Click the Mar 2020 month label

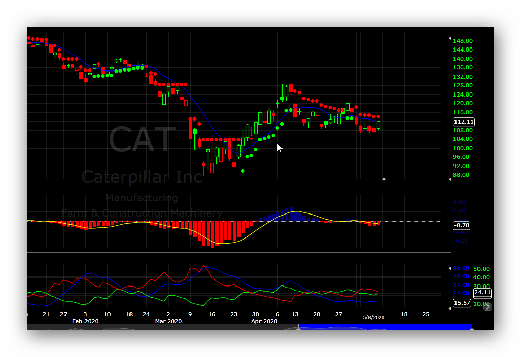click(x=168, y=321)
